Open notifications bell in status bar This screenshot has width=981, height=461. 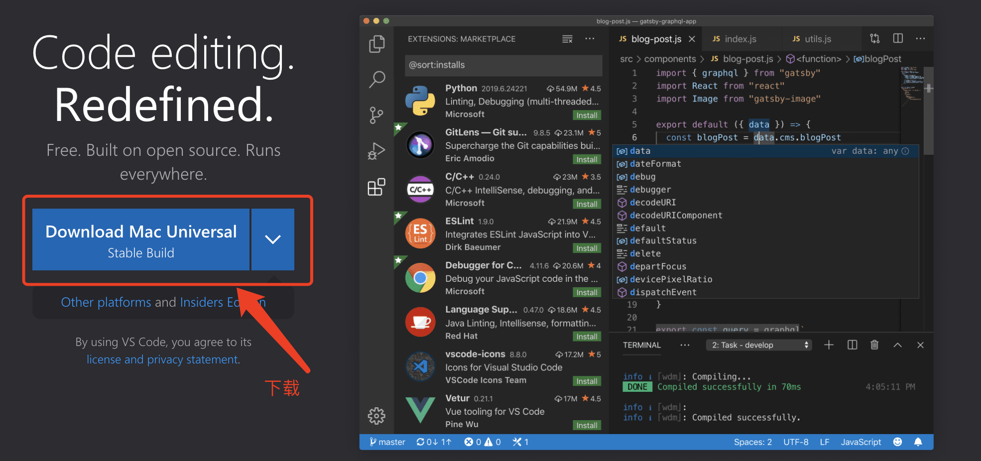tap(918, 442)
